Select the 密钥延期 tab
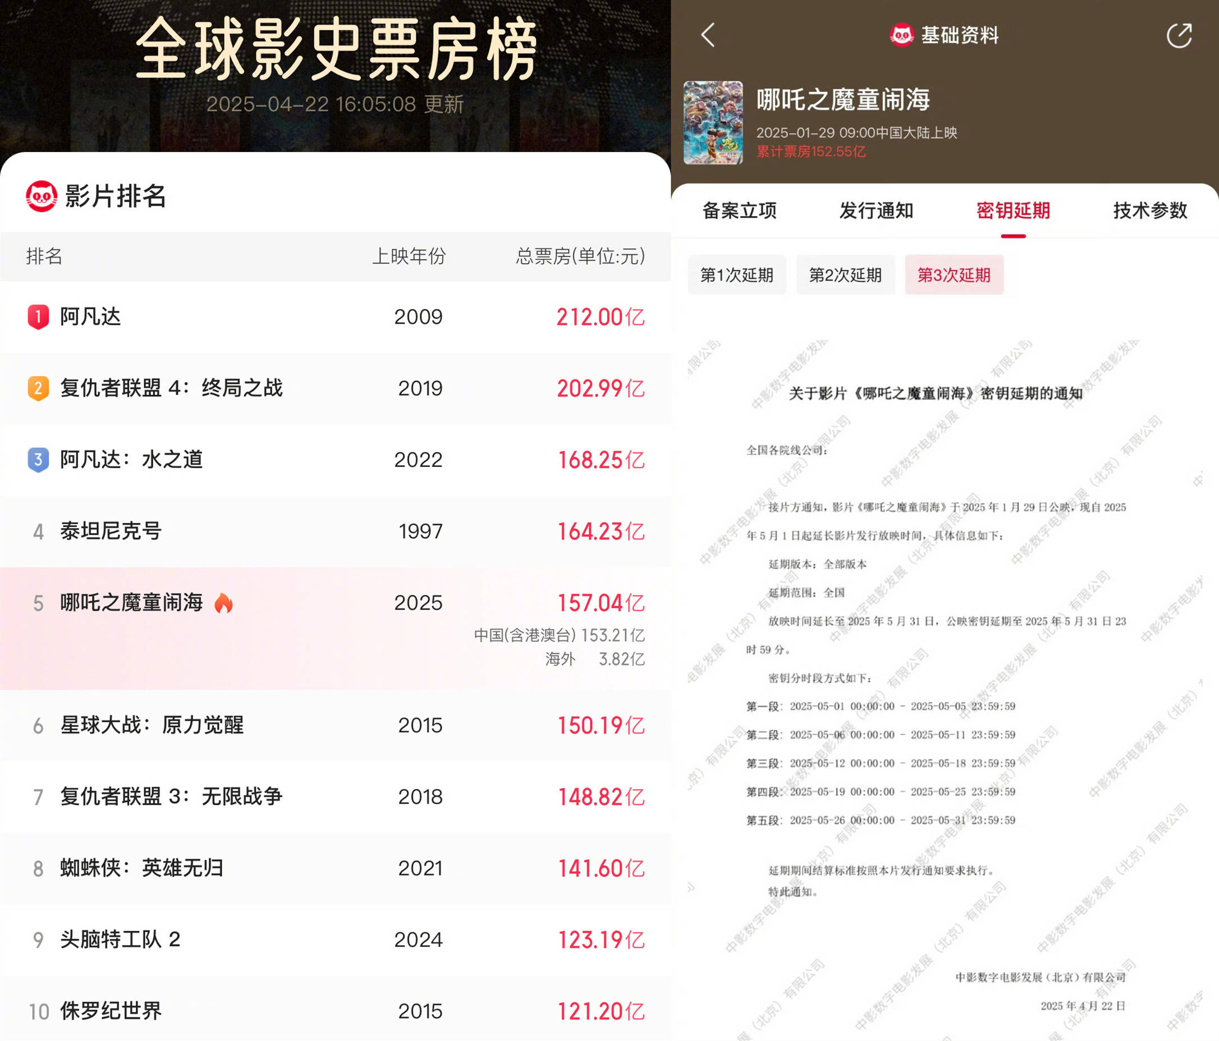 (1013, 210)
